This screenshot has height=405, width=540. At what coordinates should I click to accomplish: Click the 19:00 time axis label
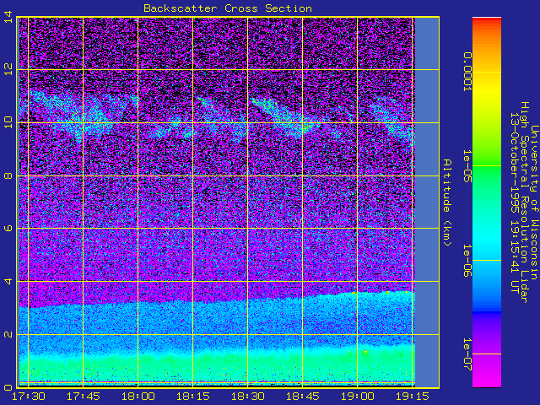click(358, 397)
